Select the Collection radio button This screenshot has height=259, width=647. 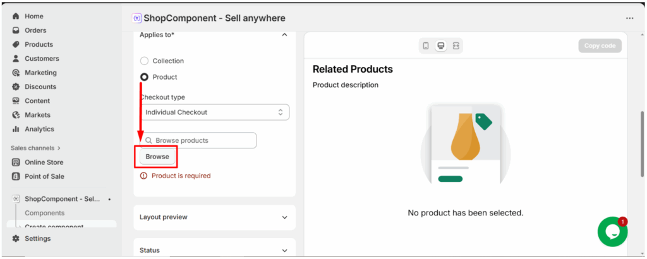click(144, 61)
